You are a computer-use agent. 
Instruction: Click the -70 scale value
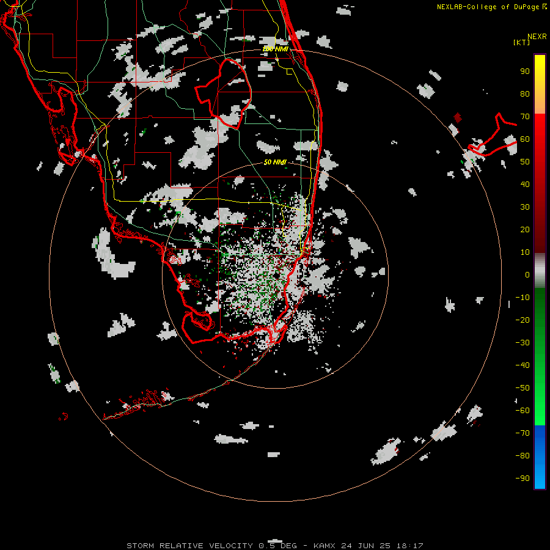[x=522, y=433]
